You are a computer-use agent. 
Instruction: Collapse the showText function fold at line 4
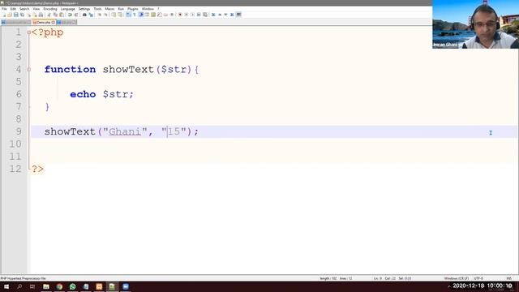(29, 70)
